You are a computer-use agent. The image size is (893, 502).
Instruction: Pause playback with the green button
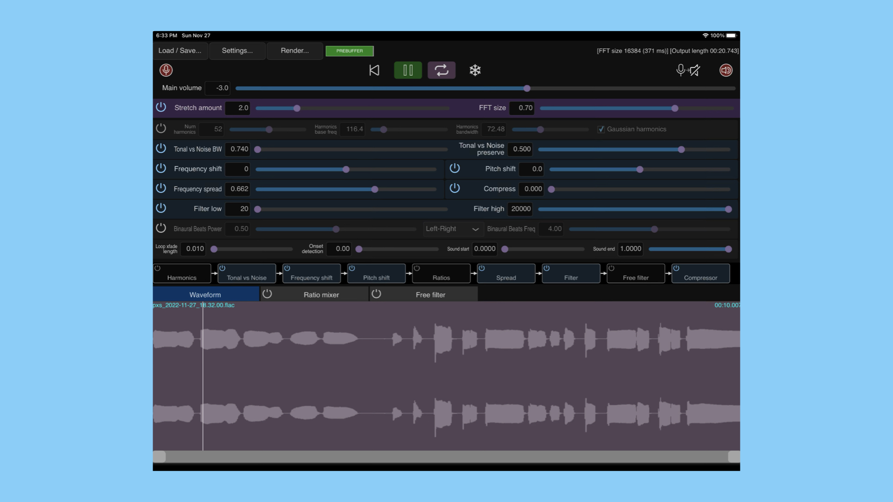click(x=408, y=70)
